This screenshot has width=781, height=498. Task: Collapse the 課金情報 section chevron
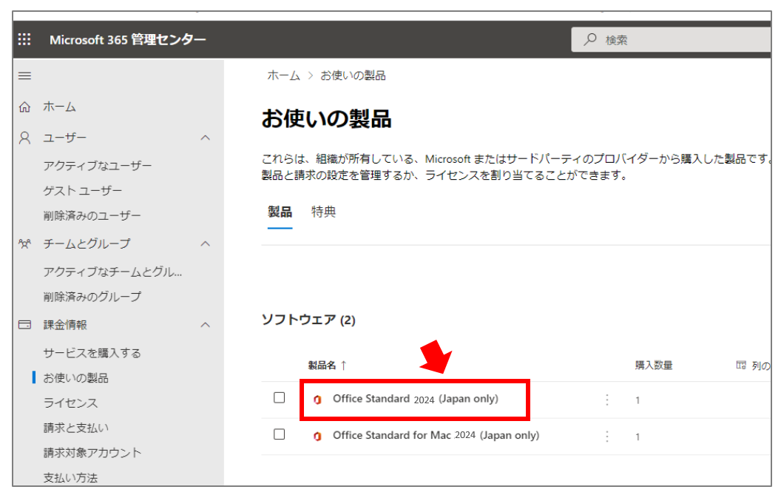(205, 325)
